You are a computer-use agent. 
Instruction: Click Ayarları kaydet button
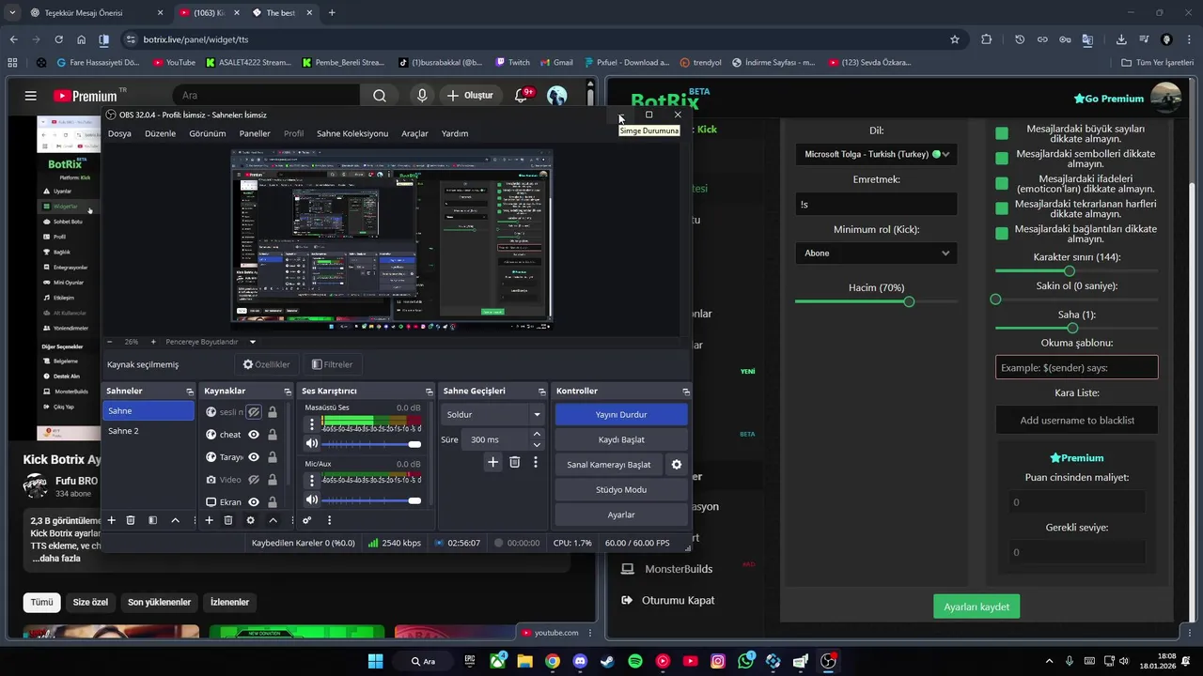[976, 607]
